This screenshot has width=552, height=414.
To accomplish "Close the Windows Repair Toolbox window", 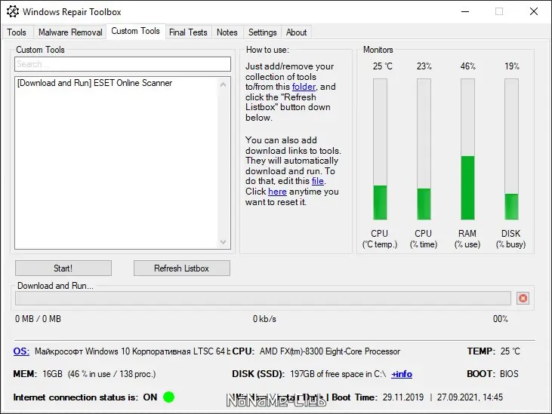I will click(x=534, y=11).
